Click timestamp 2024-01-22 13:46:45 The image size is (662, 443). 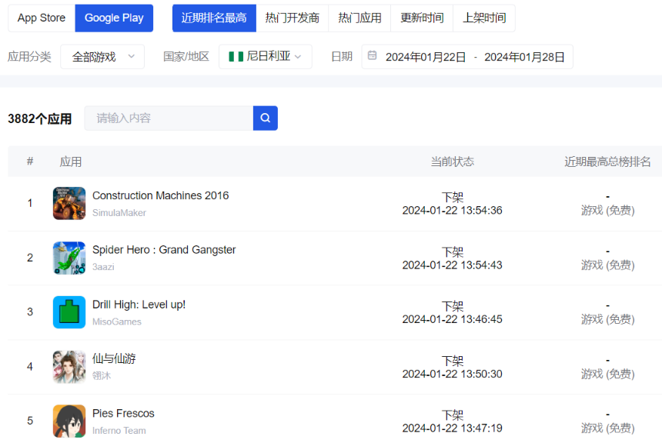pos(452,319)
